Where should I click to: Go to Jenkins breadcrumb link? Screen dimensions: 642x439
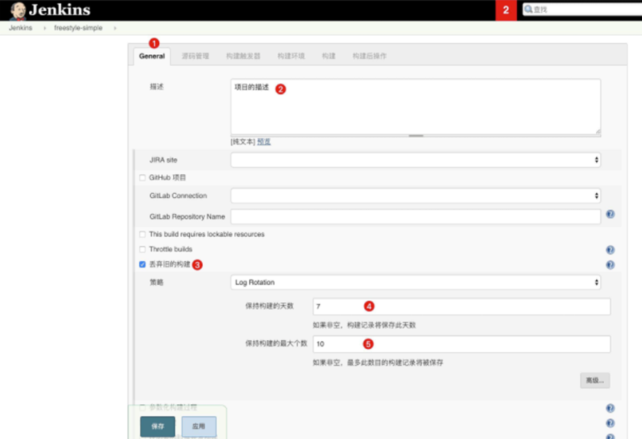tap(21, 27)
